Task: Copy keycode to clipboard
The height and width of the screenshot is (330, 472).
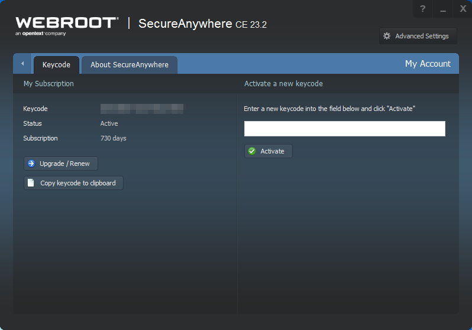Action: (x=73, y=183)
